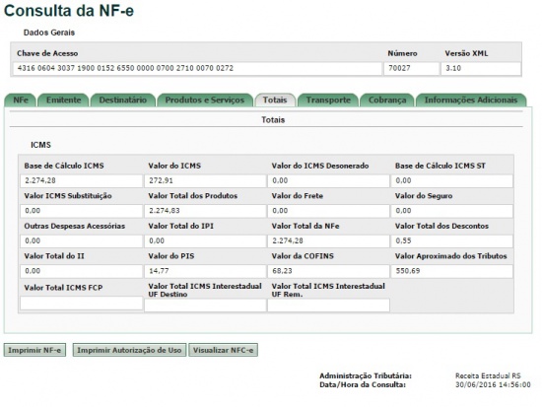This screenshot has height=407, width=542.
Task: Click the empty Valor Total ICMS FCP field
Action: pyautogui.click(x=81, y=303)
